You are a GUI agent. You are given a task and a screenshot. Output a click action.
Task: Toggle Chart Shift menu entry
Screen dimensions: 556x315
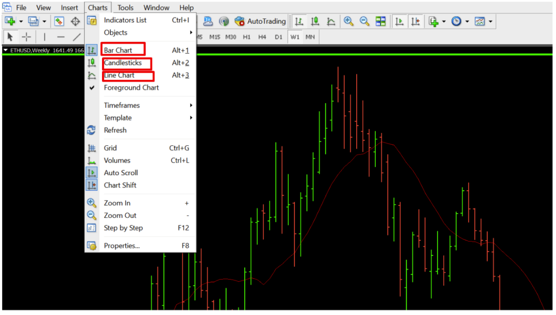141,185
